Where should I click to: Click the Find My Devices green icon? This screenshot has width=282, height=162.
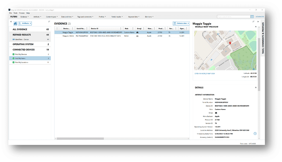coord(13,54)
